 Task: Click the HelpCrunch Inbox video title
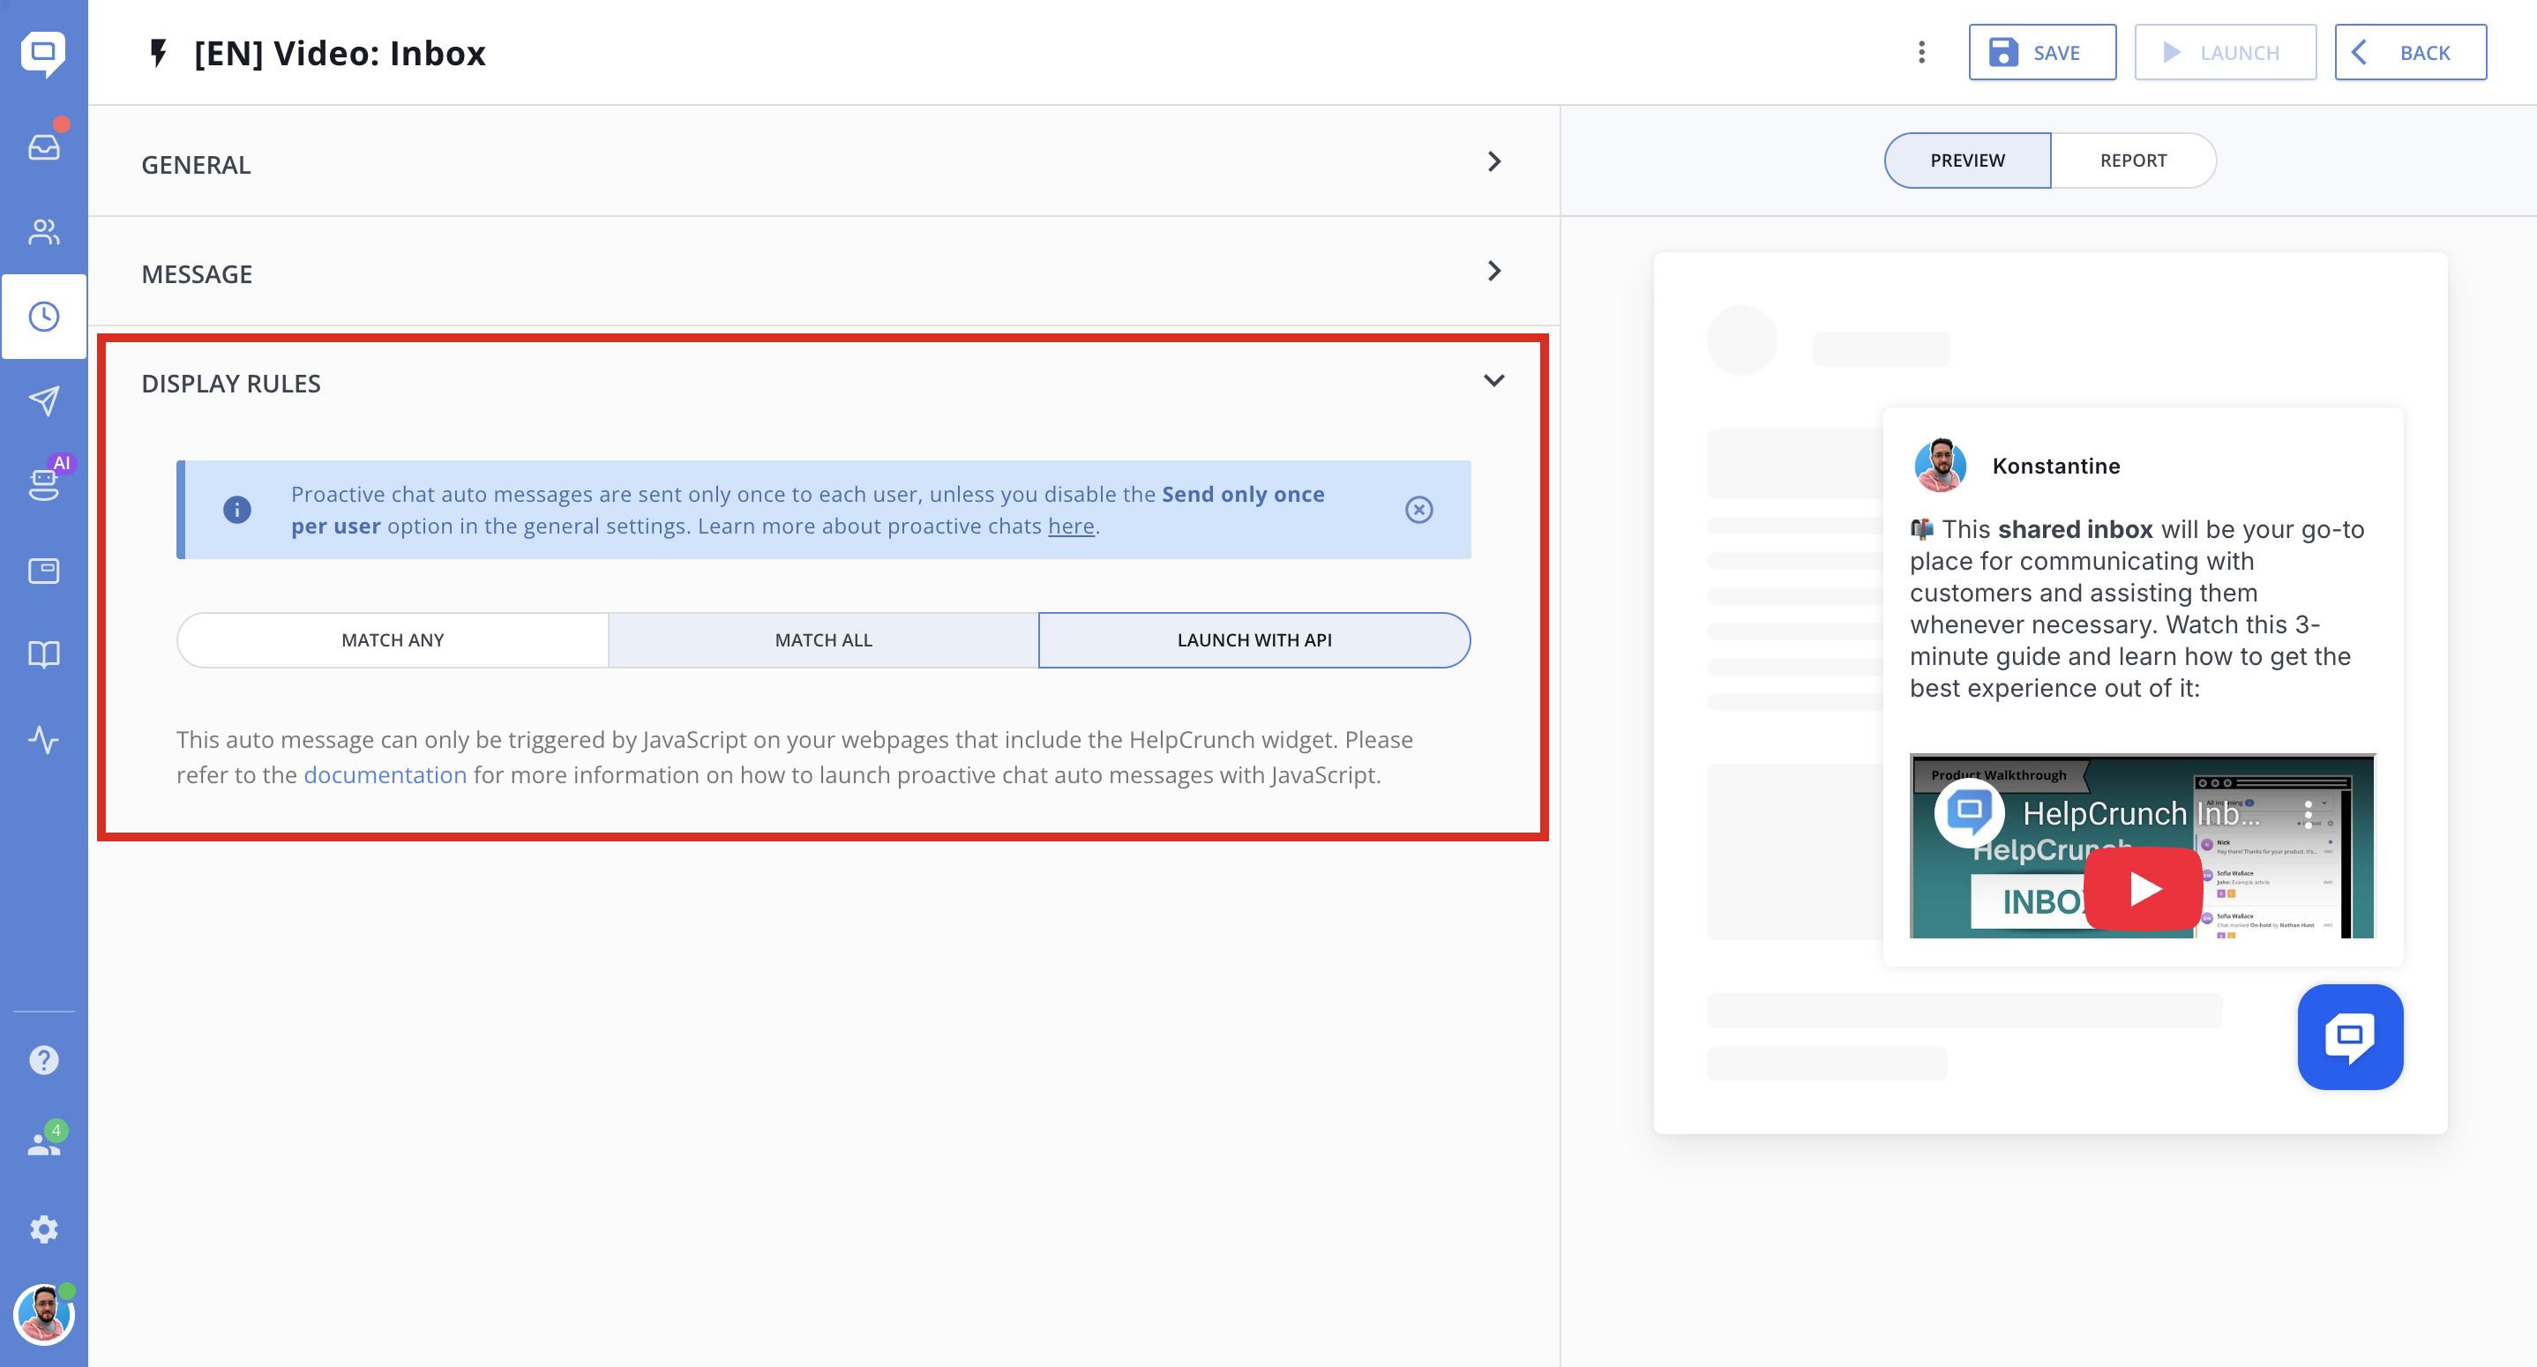point(2140,813)
